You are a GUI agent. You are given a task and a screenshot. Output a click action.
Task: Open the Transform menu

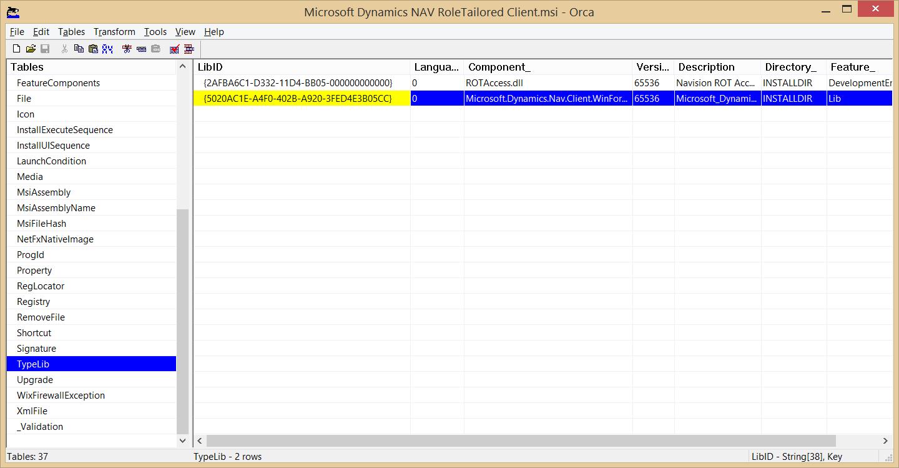point(114,32)
